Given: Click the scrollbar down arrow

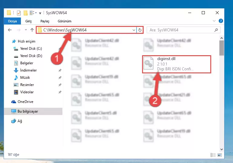Looking at the screenshot, I should [x=221, y=149].
